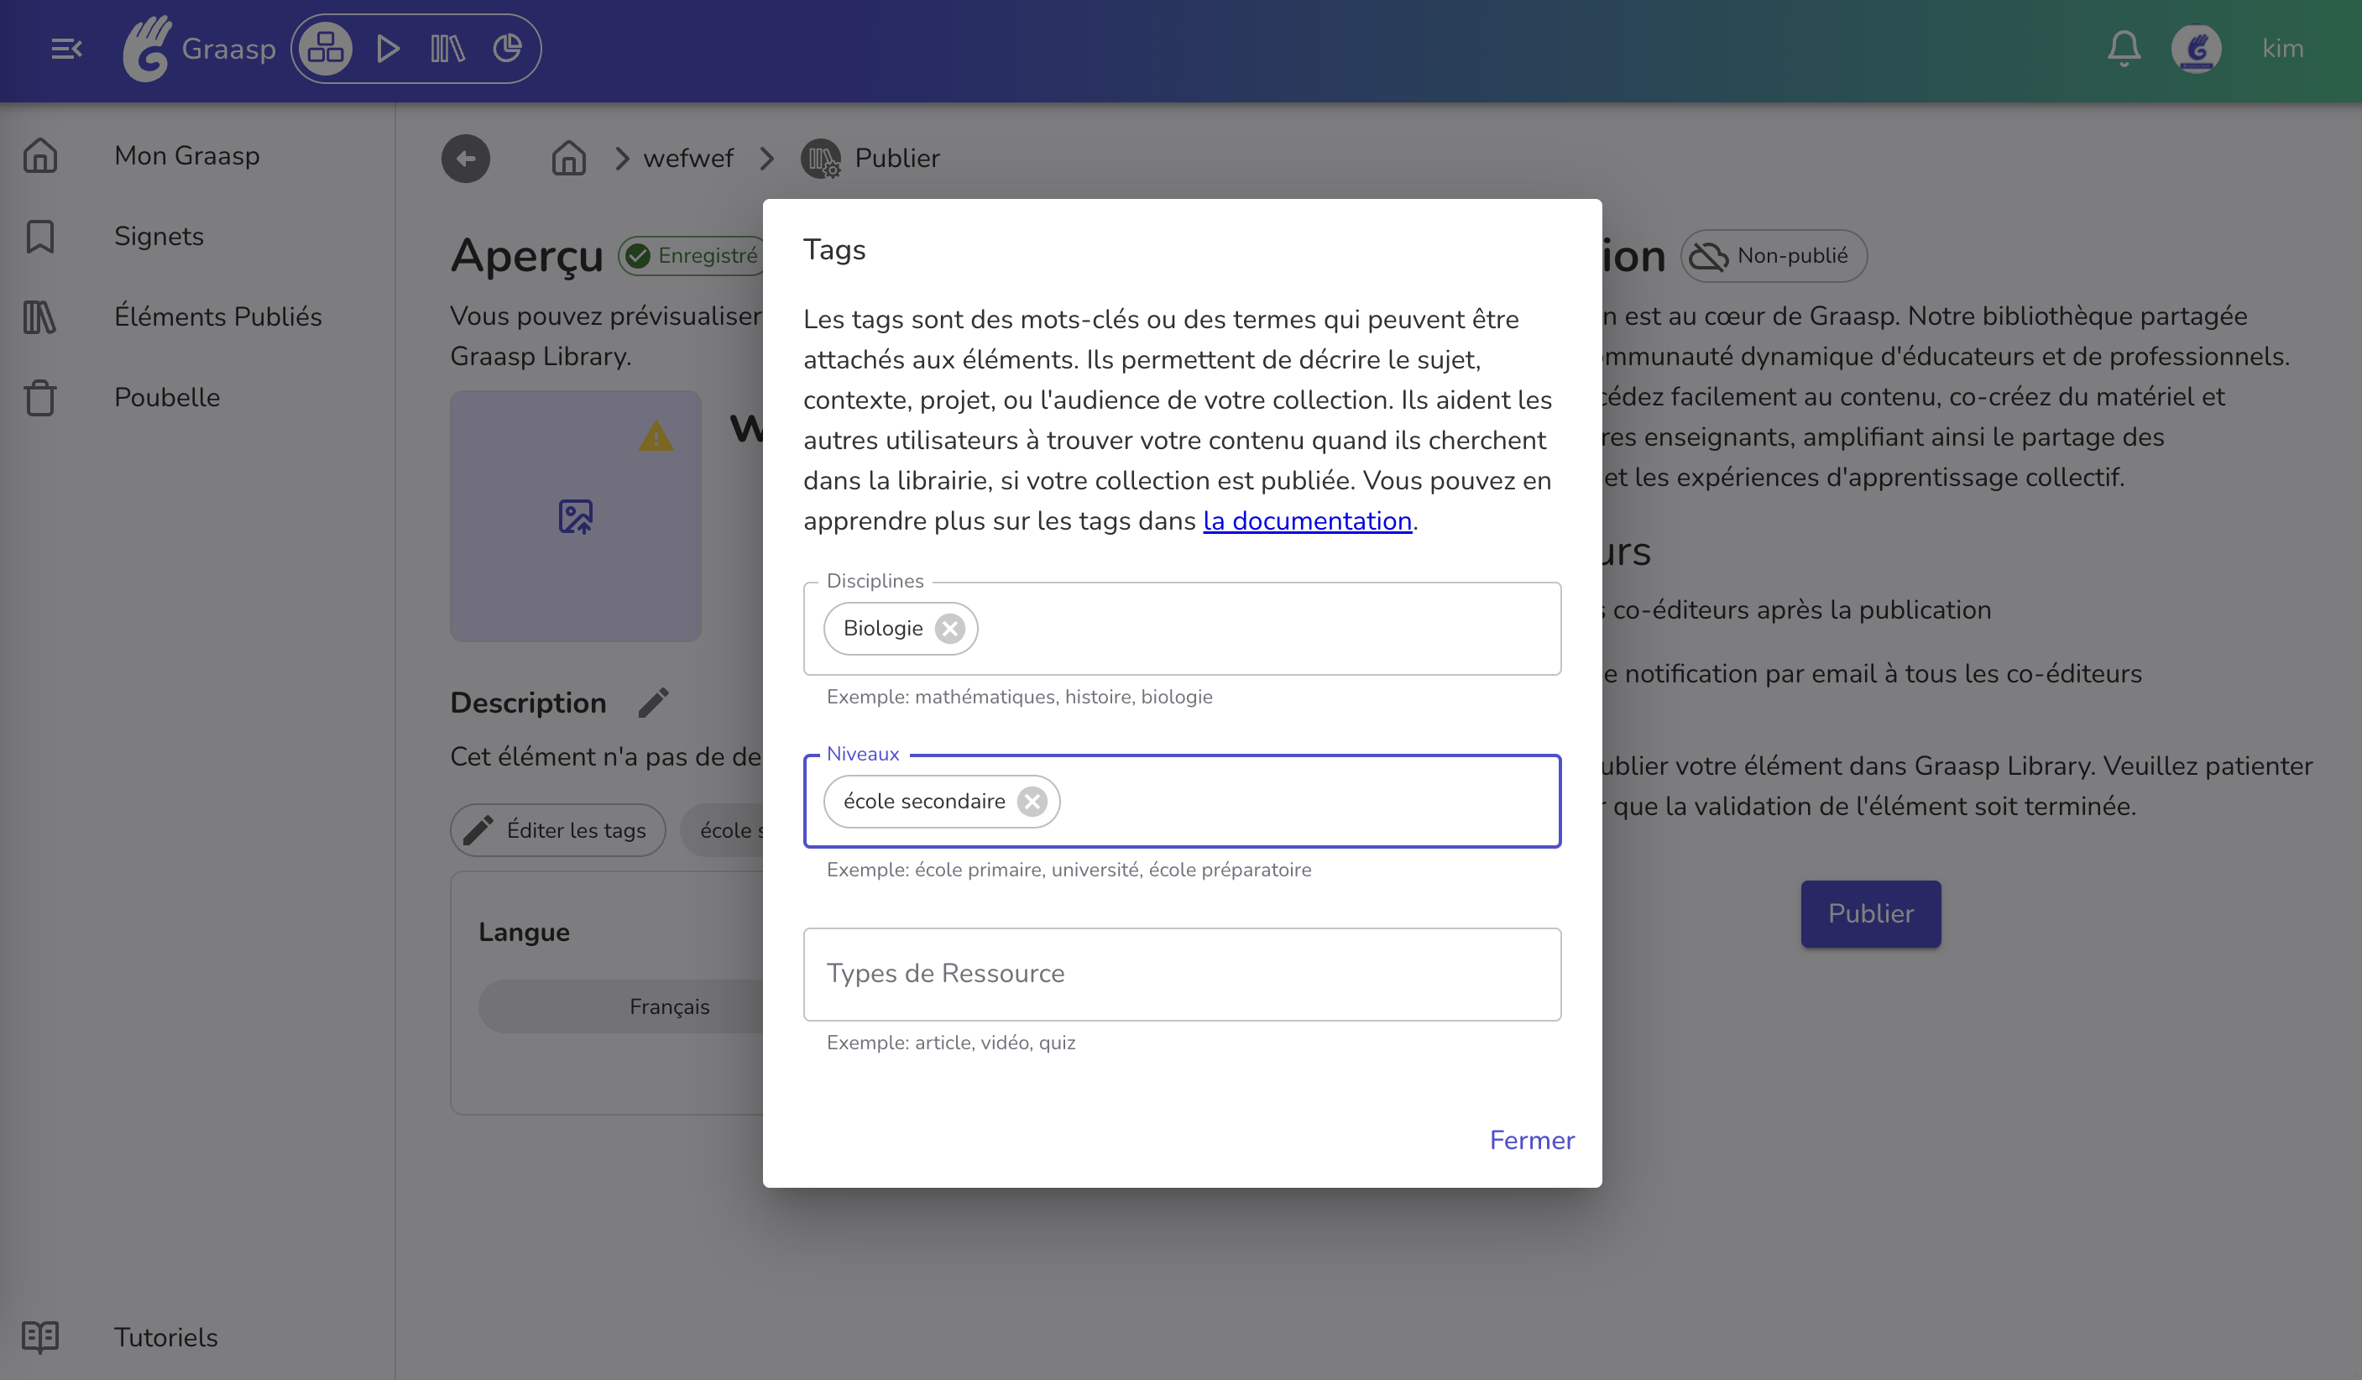Open la documentation link
This screenshot has height=1380, width=2362.
point(1308,521)
